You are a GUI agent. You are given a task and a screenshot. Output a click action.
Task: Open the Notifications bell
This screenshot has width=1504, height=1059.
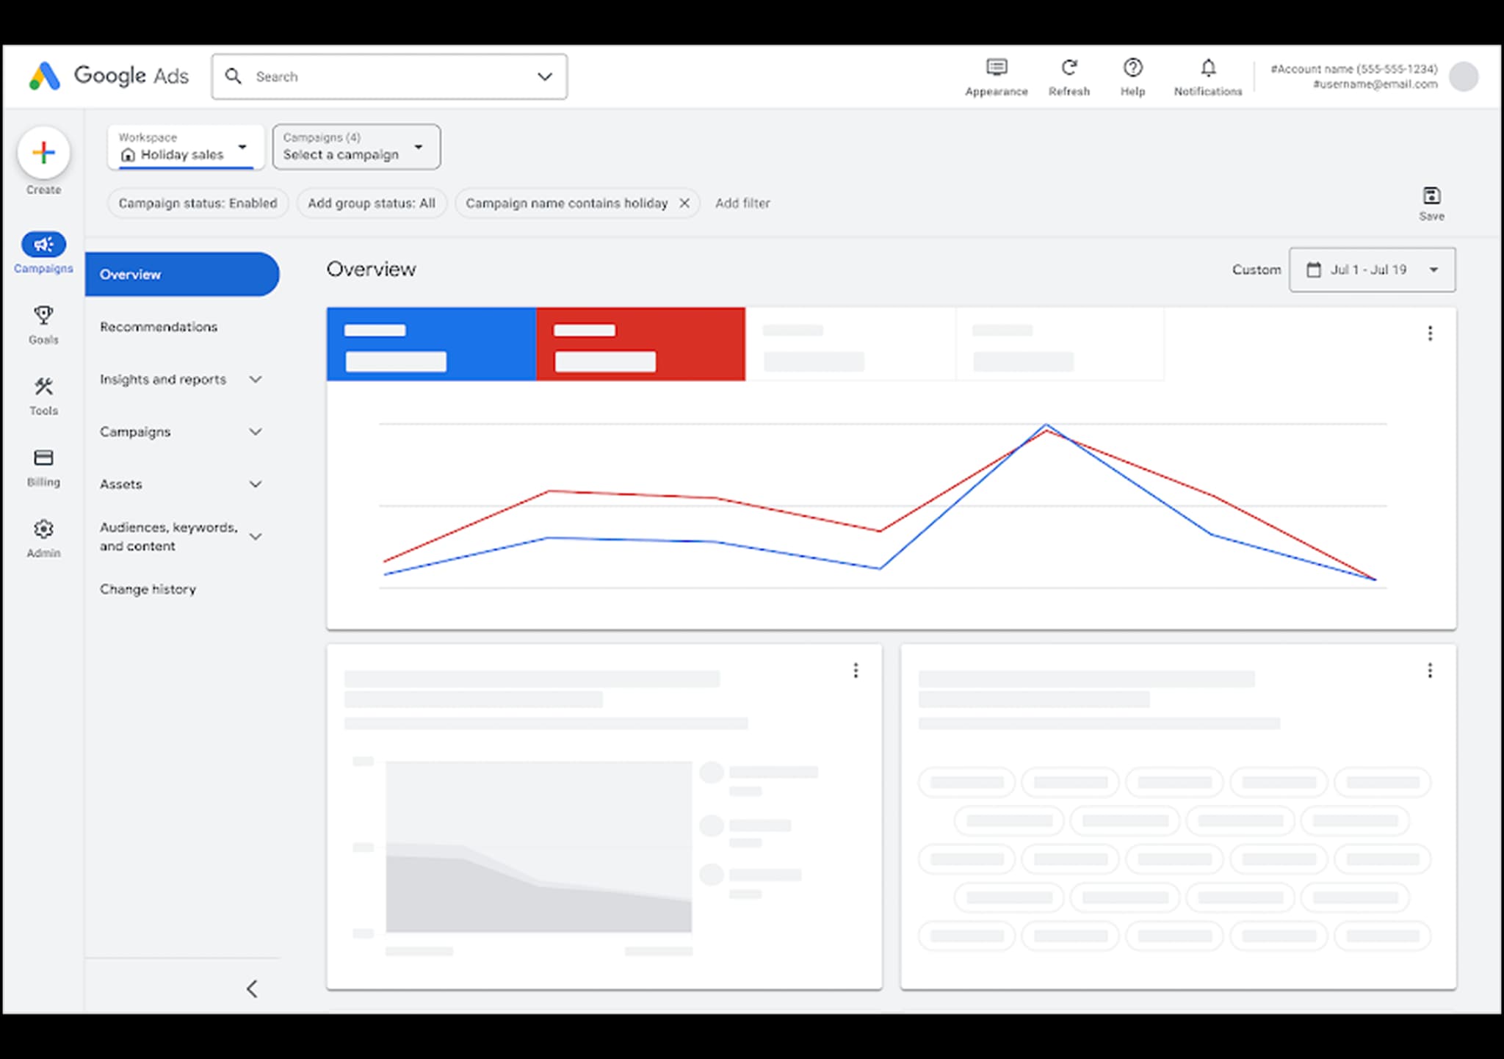point(1207,68)
